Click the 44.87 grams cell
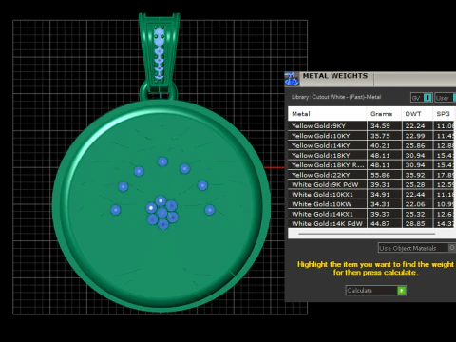 pyautogui.click(x=384, y=223)
